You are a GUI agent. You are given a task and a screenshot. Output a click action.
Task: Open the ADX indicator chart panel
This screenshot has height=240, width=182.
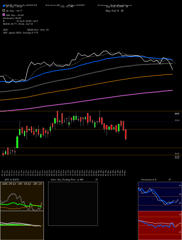(22, 196)
